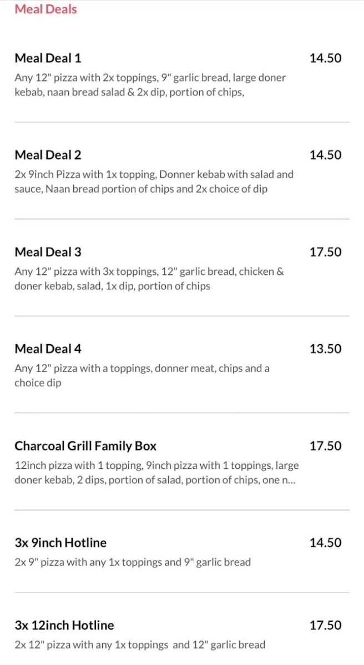Tap the price next to Meal Deal 2
364x665 pixels.
point(325,155)
